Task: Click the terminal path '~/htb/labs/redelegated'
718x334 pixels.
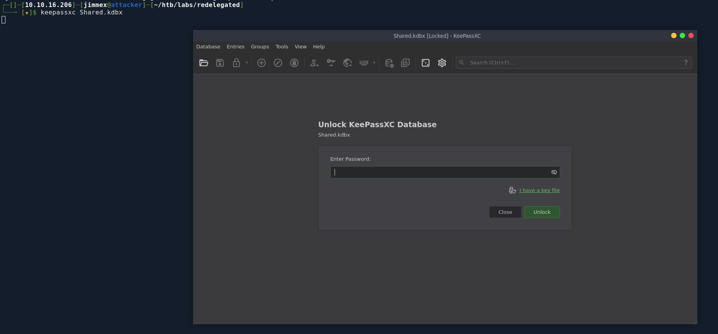Action: click(x=197, y=5)
